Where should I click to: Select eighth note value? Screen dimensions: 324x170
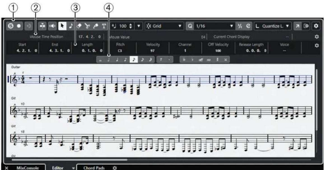125,60
